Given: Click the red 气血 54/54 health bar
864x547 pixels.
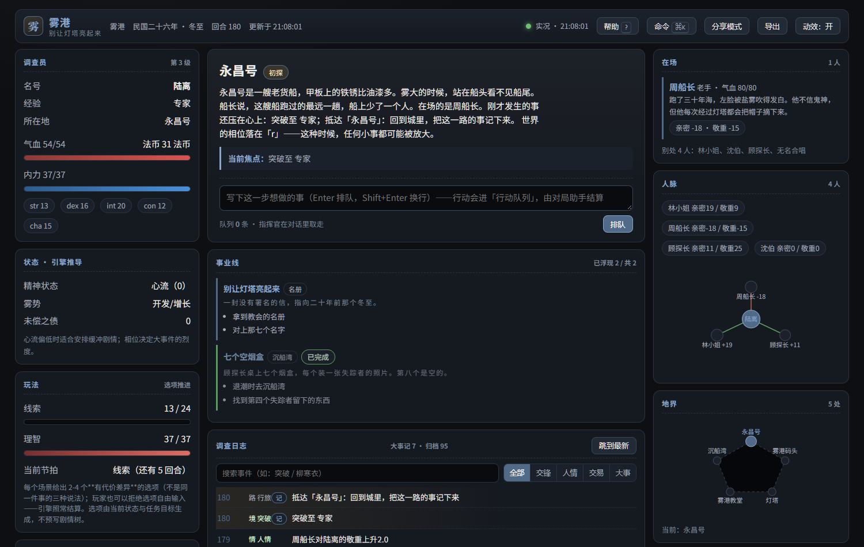Looking at the screenshot, I should click(x=107, y=158).
